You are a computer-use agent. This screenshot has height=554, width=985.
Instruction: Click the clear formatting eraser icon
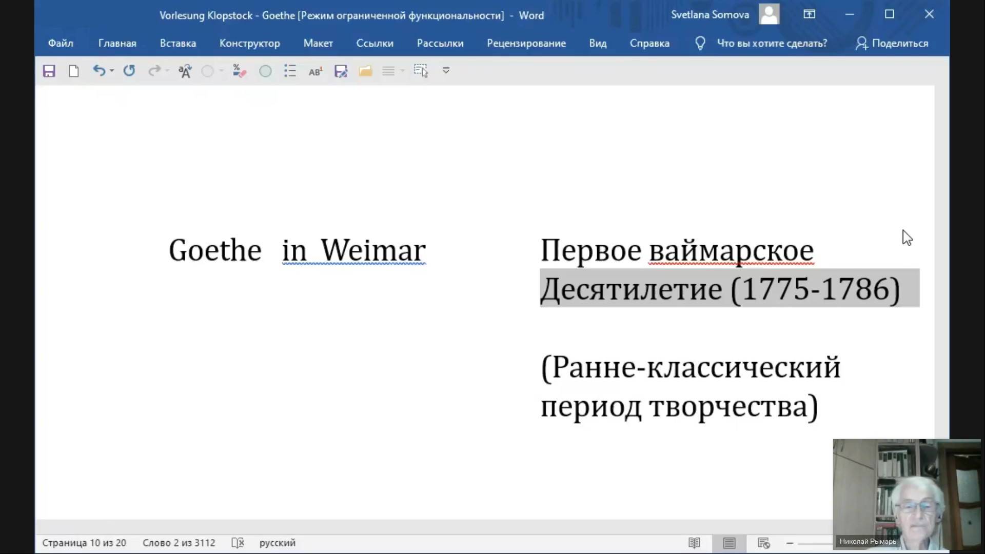[239, 71]
